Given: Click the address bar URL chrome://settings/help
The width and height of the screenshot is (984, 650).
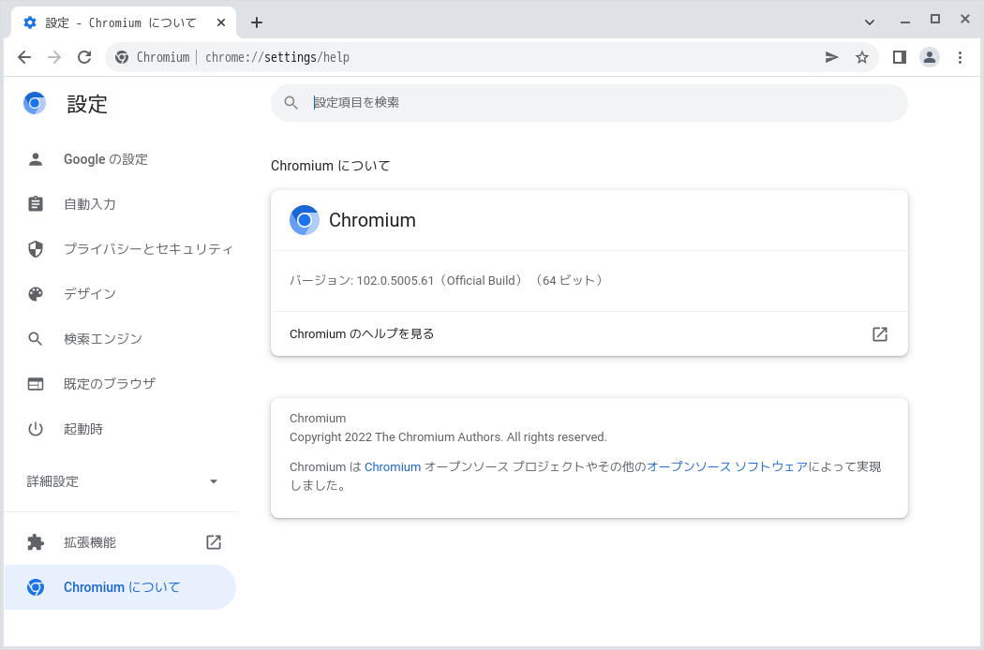Looking at the screenshot, I should coord(277,57).
